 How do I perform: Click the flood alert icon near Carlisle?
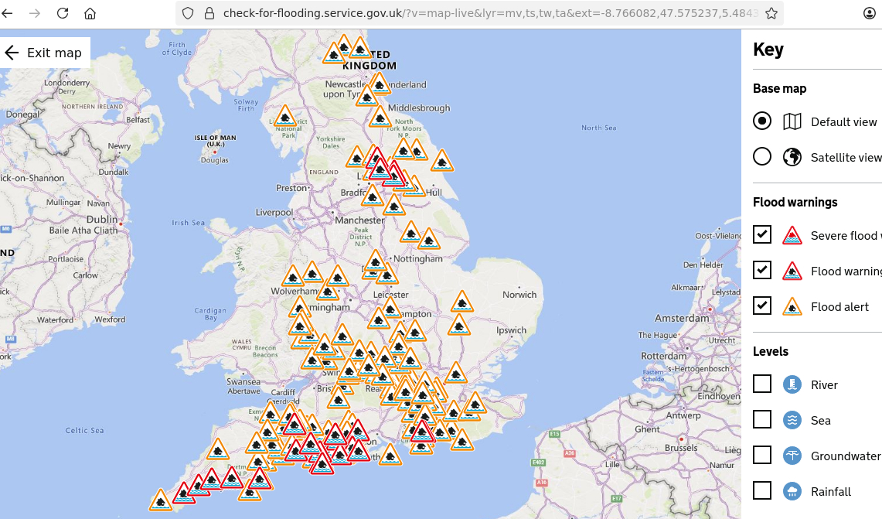(285, 118)
